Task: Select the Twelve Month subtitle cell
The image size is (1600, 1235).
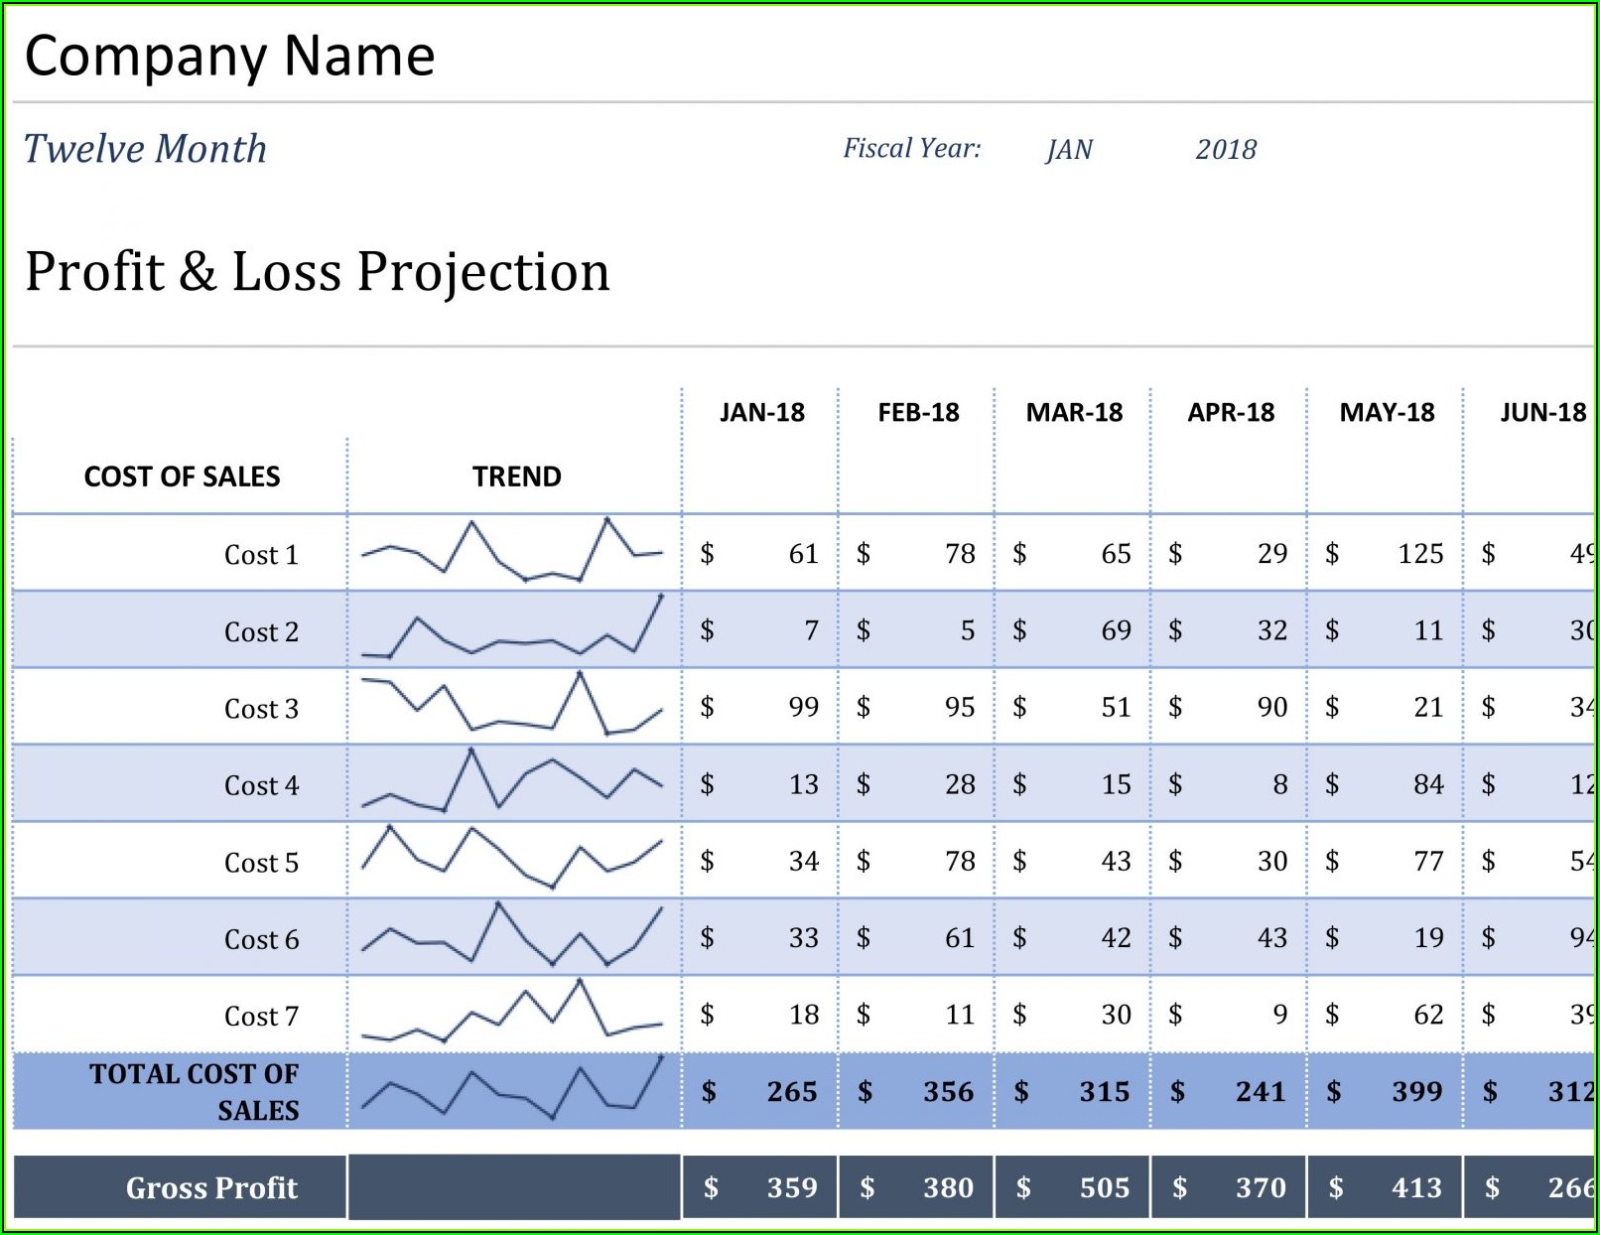Action: (145, 149)
